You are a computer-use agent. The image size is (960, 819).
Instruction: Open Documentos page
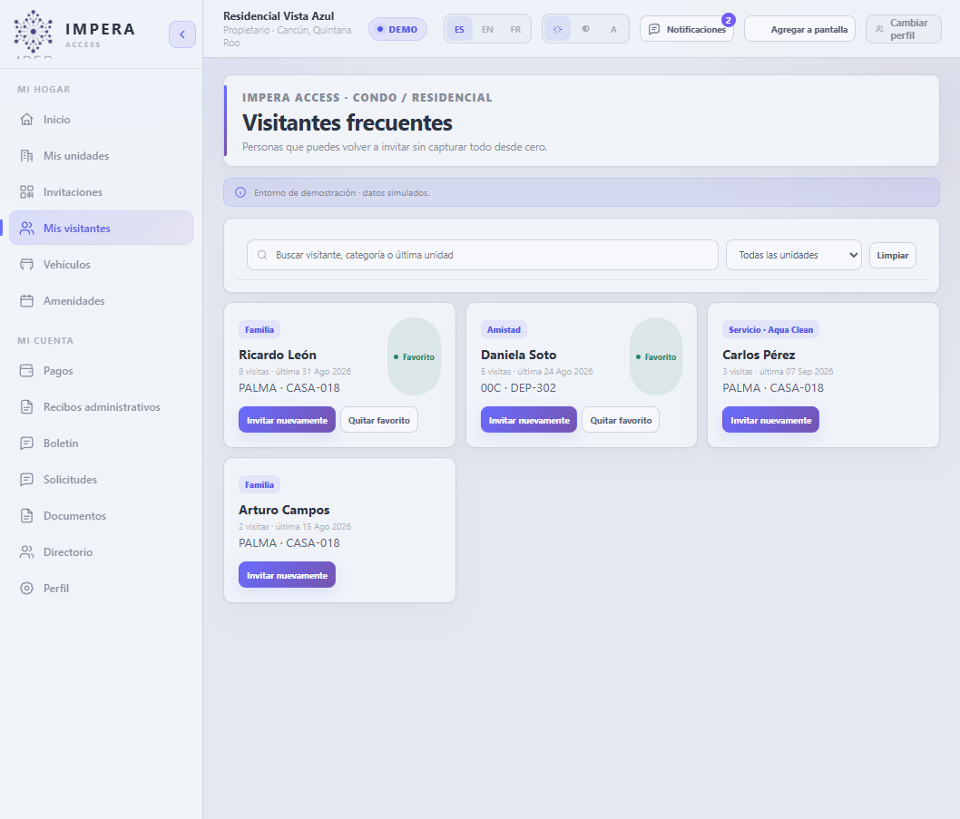click(x=101, y=515)
